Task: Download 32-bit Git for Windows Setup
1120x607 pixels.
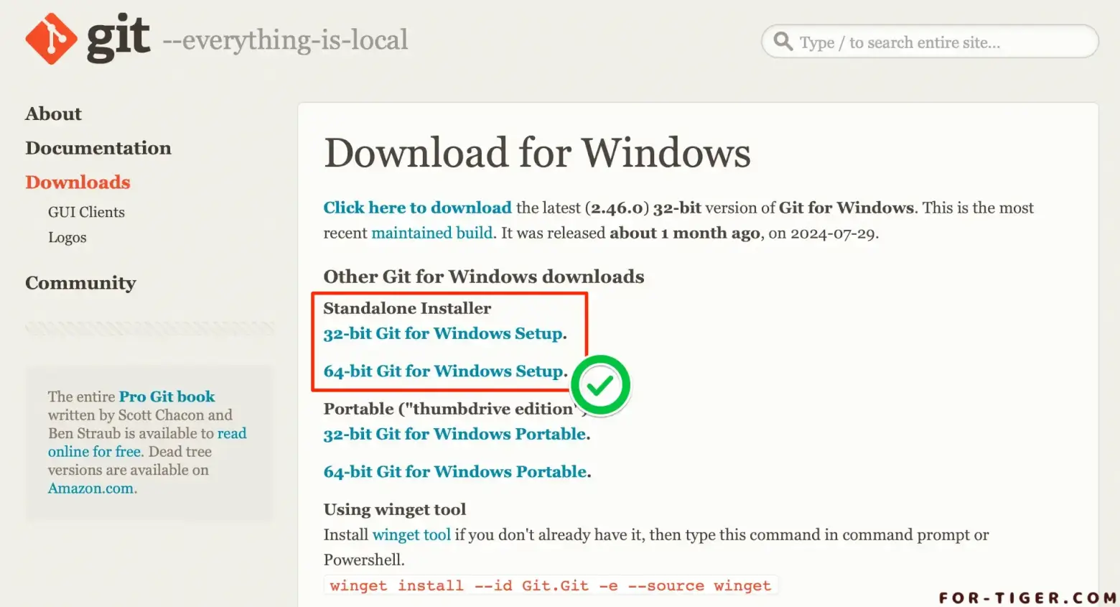Action: [x=443, y=333]
